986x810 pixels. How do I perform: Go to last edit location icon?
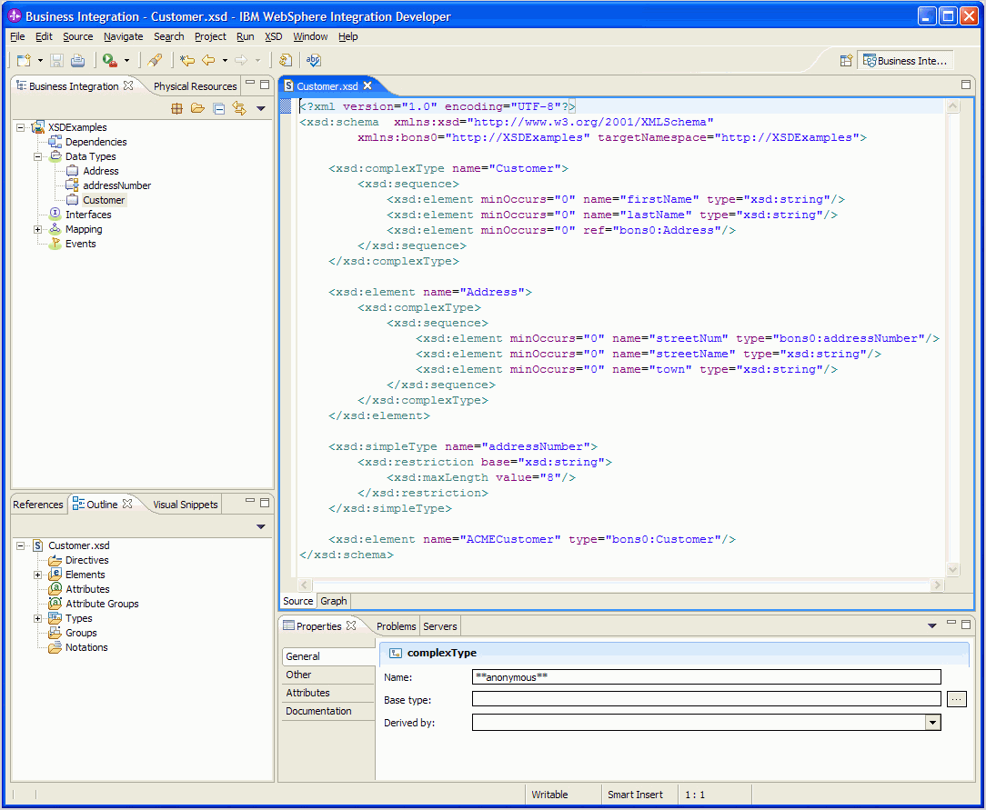click(186, 61)
